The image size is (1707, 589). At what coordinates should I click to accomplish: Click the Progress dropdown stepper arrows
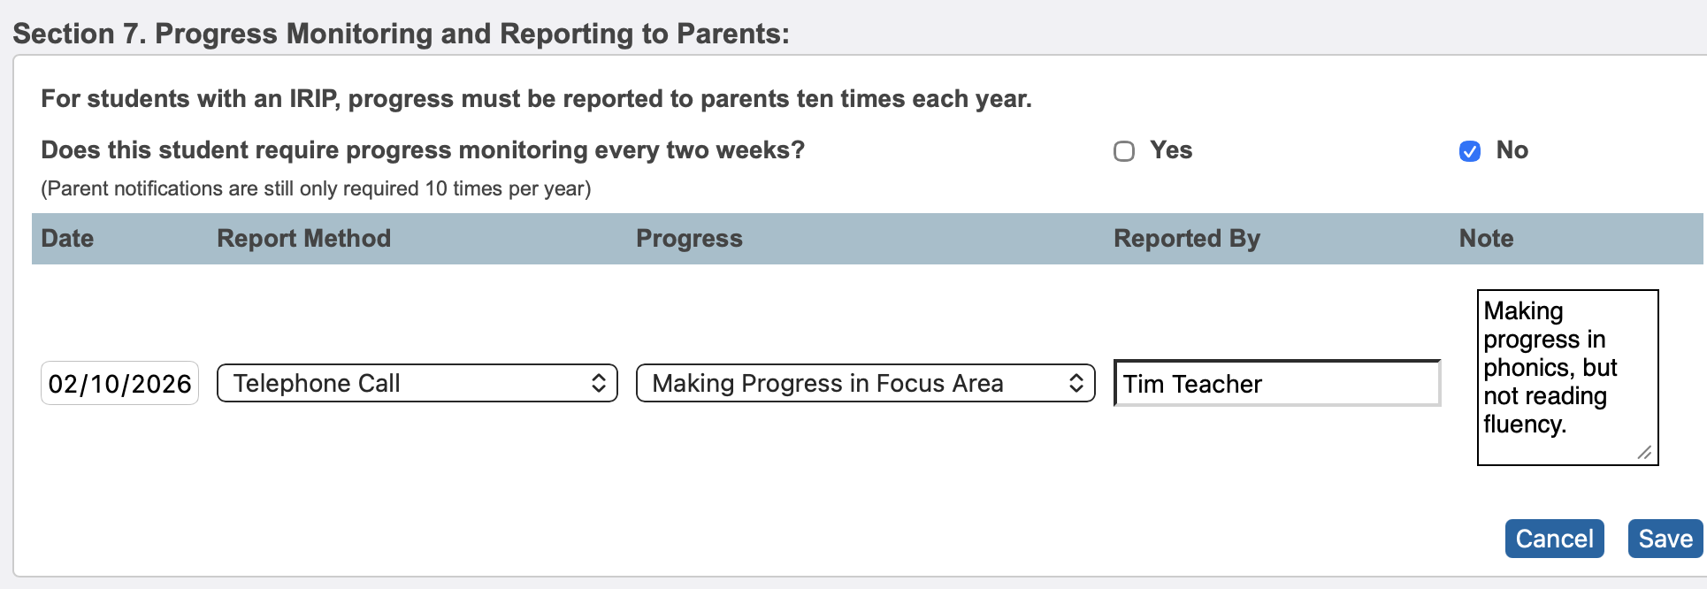(x=1077, y=383)
